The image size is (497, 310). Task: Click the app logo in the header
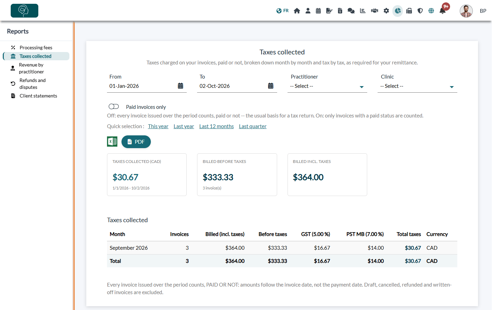(x=25, y=11)
